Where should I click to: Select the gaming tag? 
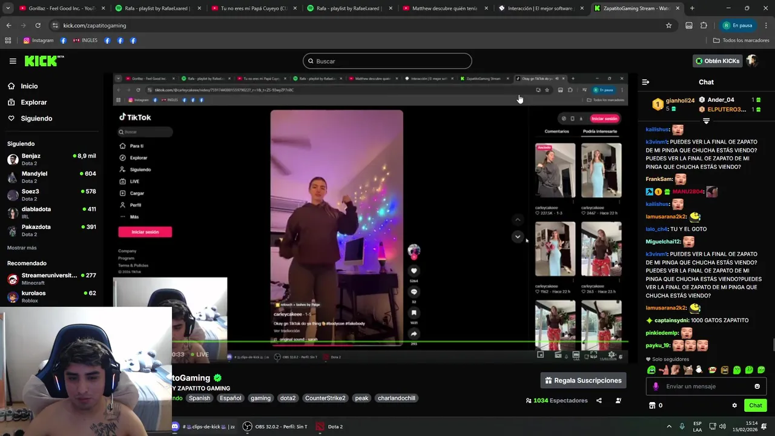260,398
